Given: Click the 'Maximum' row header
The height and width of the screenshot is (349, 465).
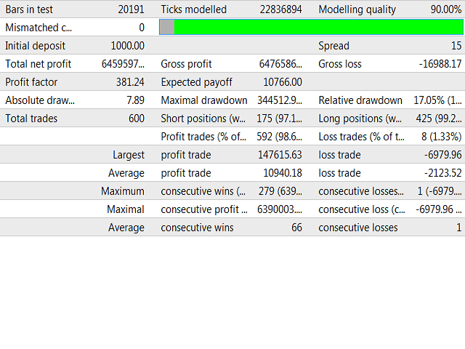Looking at the screenshot, I should tap(123, 191).
